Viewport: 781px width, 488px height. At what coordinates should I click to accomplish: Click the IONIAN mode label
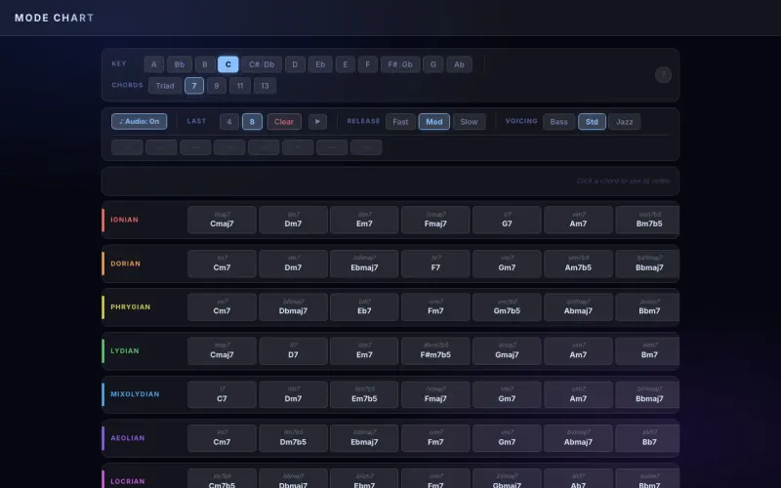(124, 220)
